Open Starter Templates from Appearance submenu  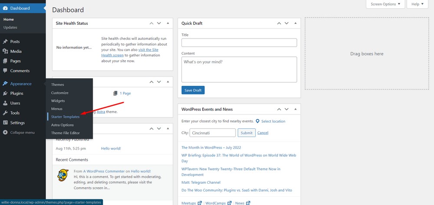[65, 117]
